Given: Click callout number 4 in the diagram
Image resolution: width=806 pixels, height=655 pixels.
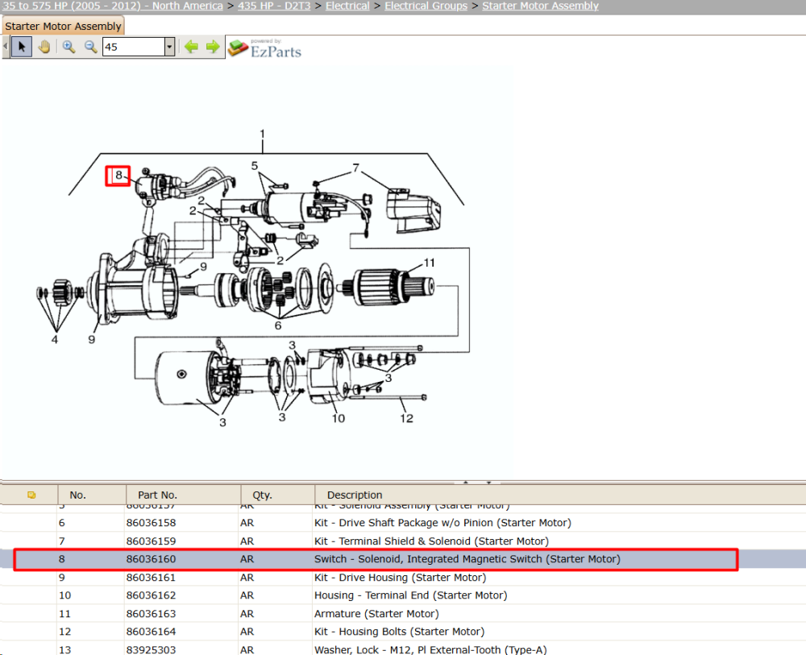Looking at the screenshot, I should [x=55, y=339].
